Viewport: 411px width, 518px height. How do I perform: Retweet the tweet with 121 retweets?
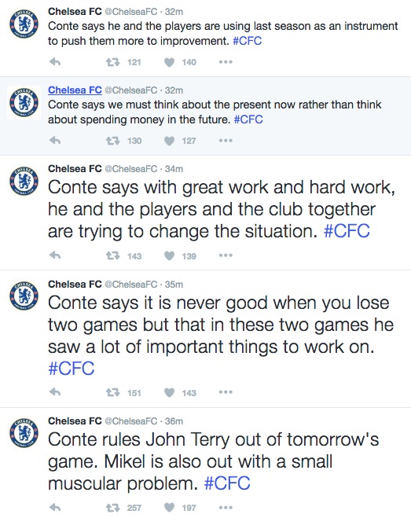pos(112,62)
